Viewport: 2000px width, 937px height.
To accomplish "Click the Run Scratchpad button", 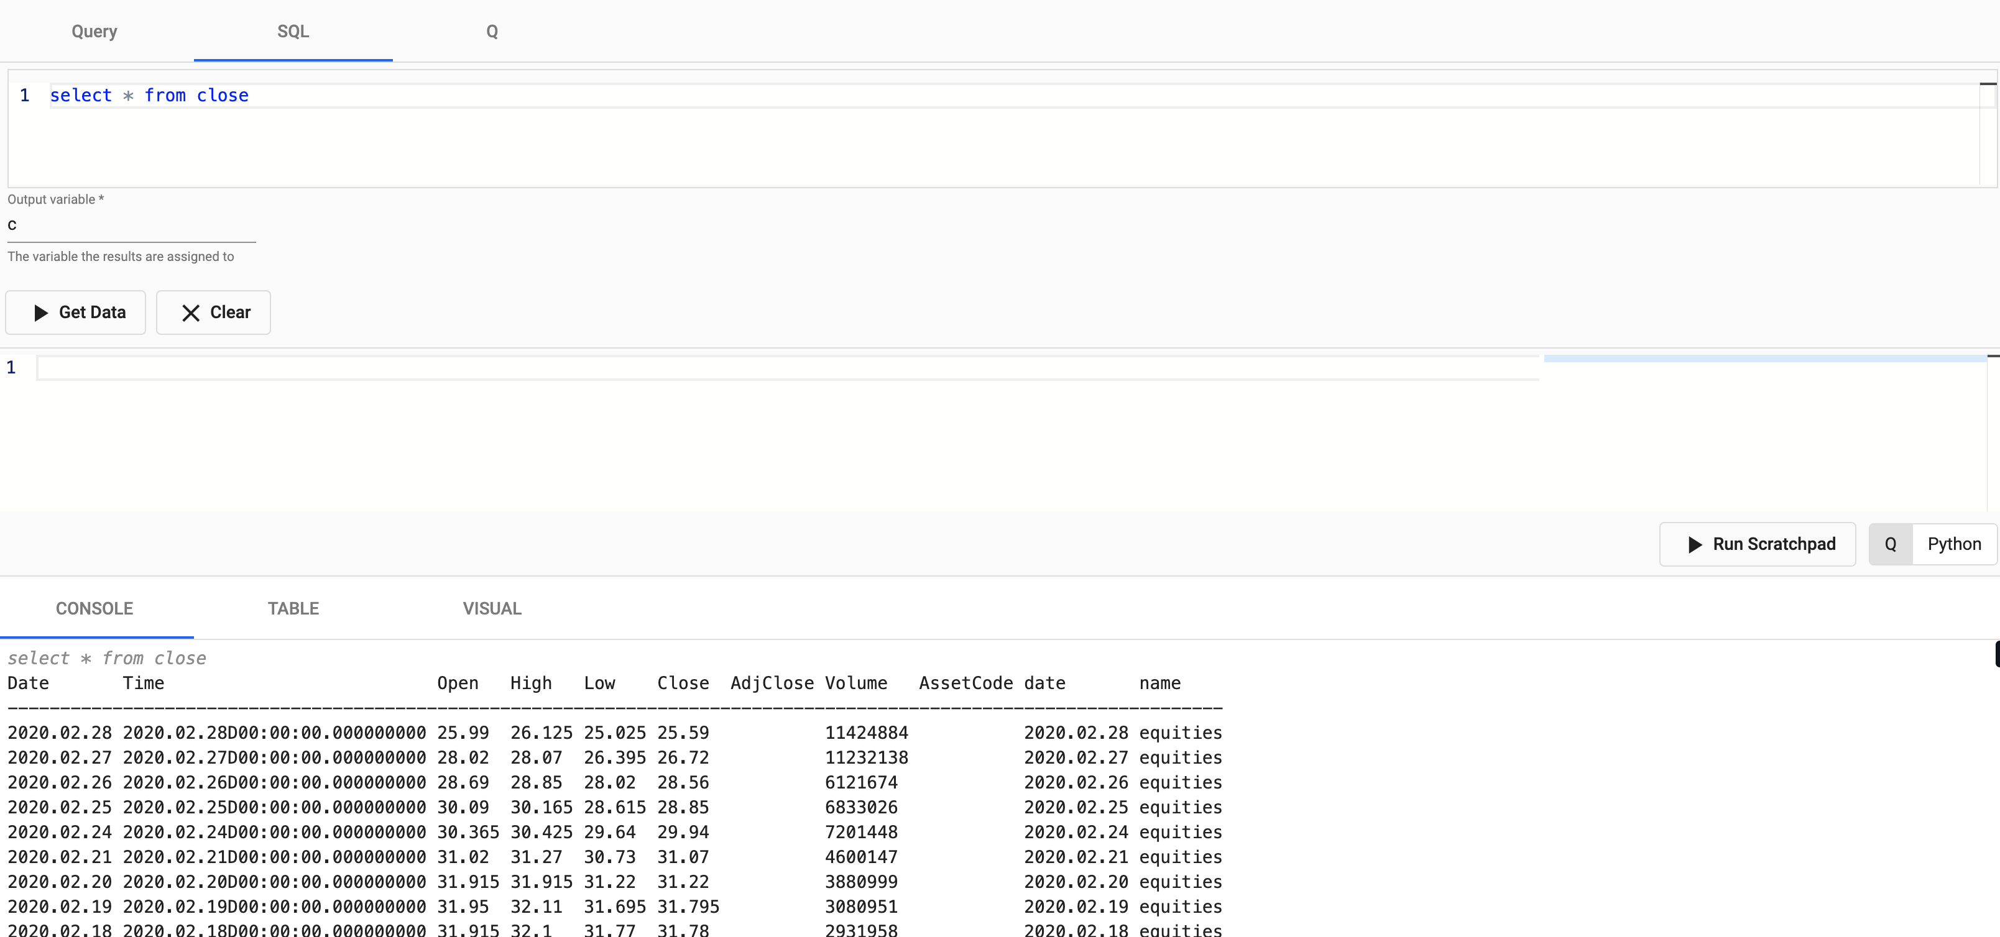I will [x=1757, y=544].
